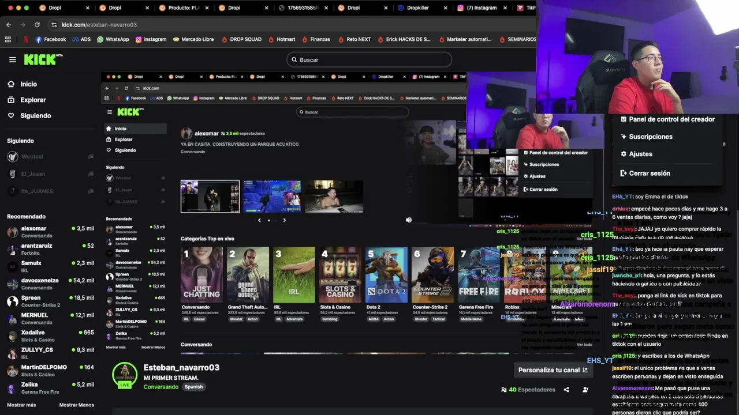Click next carousel arrow in streamed preview
The height and width of the screenshot is (415, 739).
pos(284,220)
